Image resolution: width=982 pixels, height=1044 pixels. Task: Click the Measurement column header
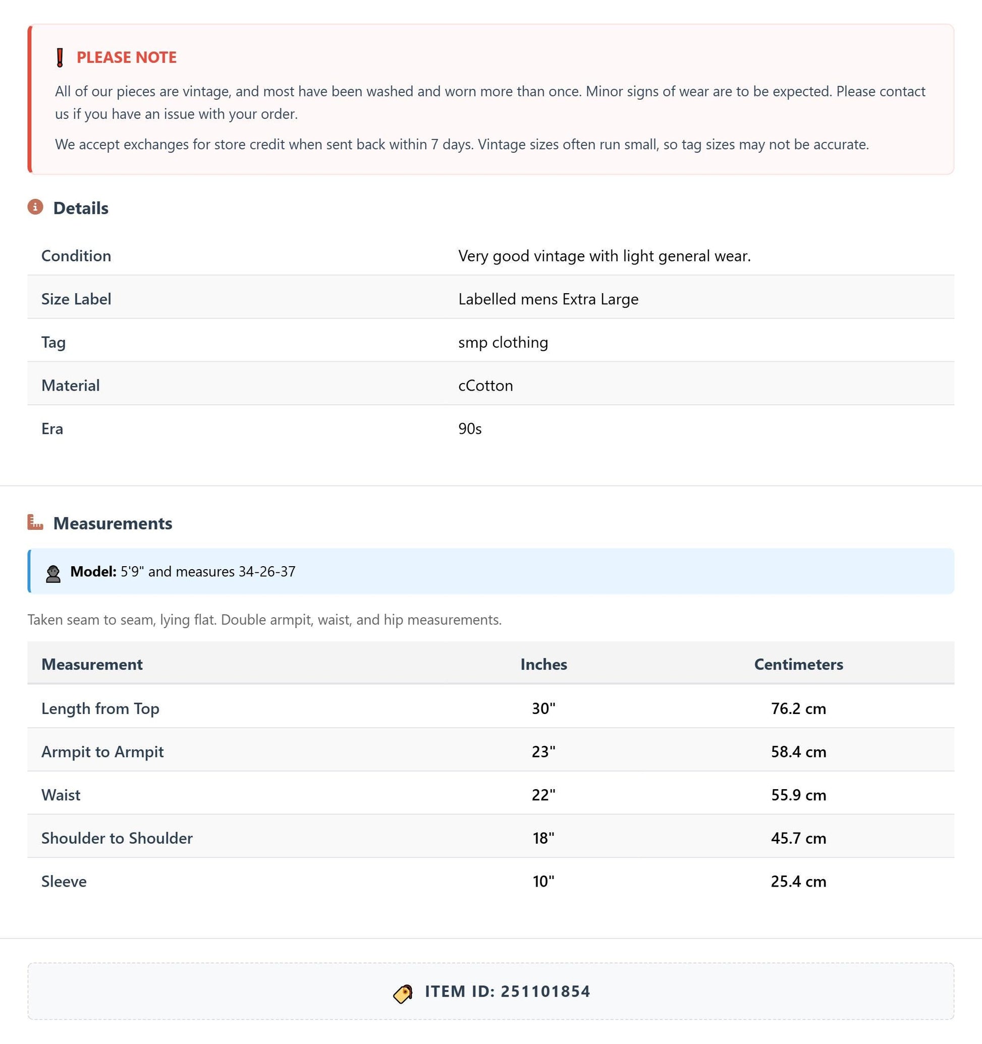pos(92,665)
